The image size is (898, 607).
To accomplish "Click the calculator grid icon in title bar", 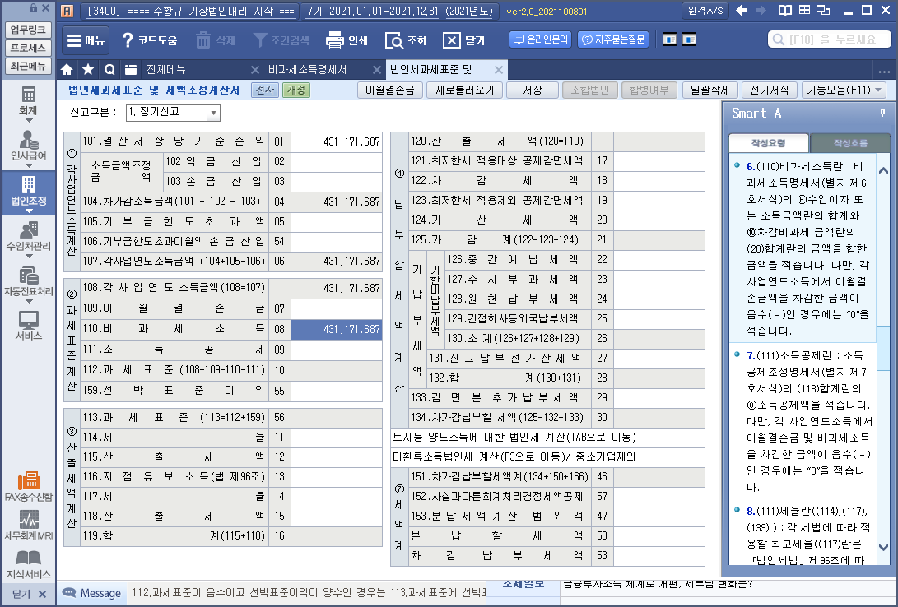I will pyautogui.click(x=804, y=11).
